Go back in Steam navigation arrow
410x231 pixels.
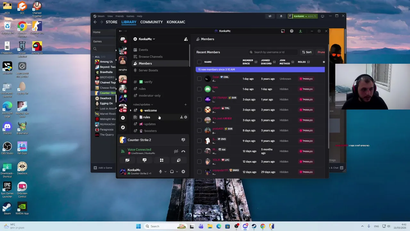(x=95, y=22)
